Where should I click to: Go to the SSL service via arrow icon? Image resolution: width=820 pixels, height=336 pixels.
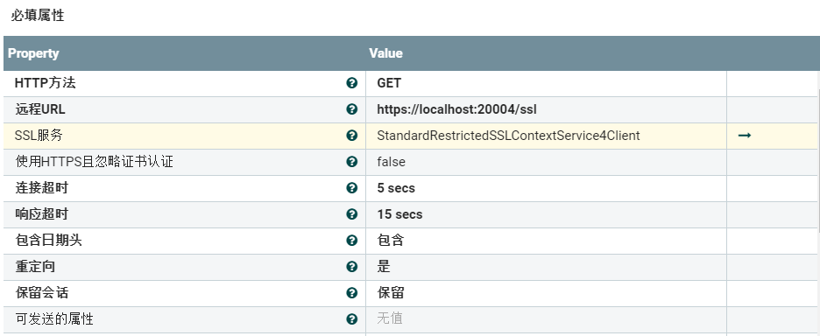pyautogui.click(x=745, y=136)
